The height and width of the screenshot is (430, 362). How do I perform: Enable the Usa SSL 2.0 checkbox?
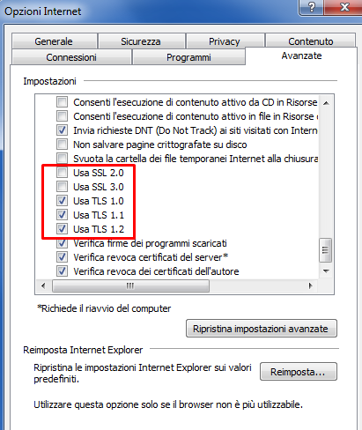click(62, 173)
